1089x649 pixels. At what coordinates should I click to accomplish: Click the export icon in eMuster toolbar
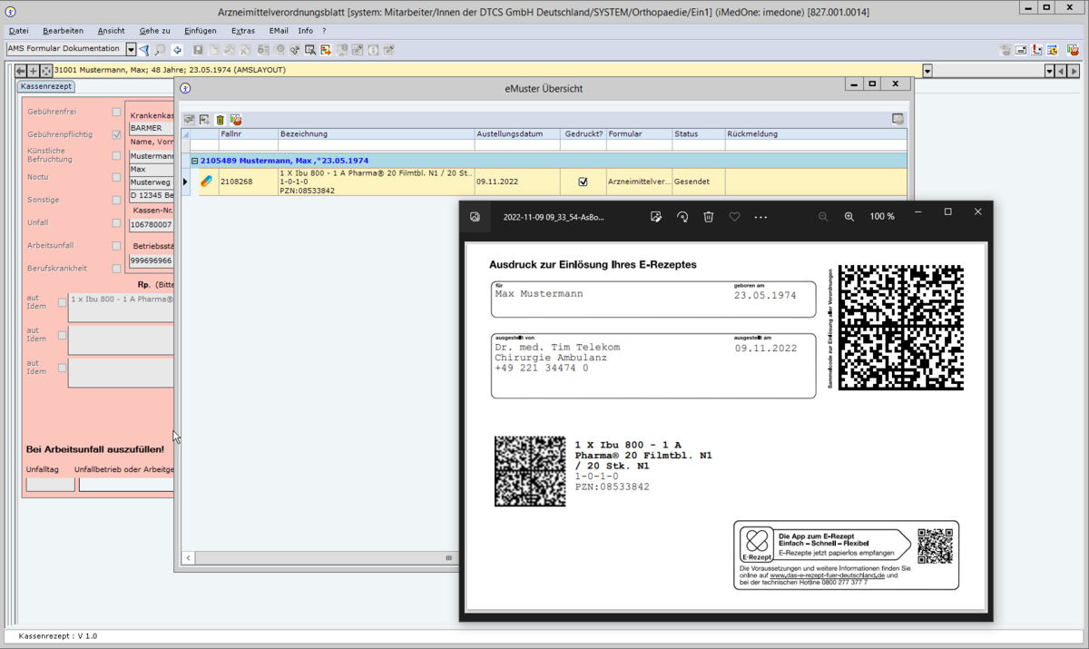point(204,120)
